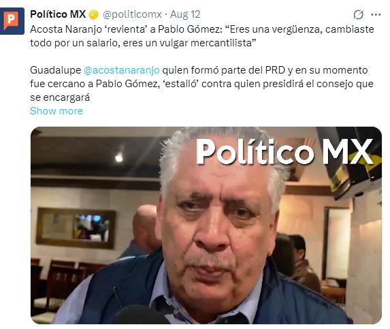Click the framed screen in video background
The image size is (390, 329).
tap(76, 228)
